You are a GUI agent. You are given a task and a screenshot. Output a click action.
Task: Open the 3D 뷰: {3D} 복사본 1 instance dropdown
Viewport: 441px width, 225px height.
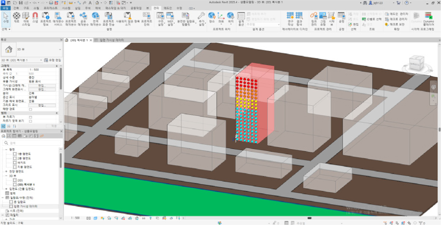click(41, 60)
